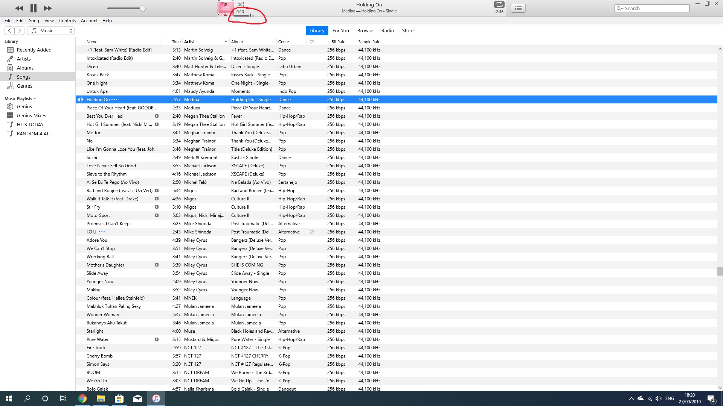Collapse the Music Playlists section
This screenshot has height=406, width=723.
click(35, 98)
